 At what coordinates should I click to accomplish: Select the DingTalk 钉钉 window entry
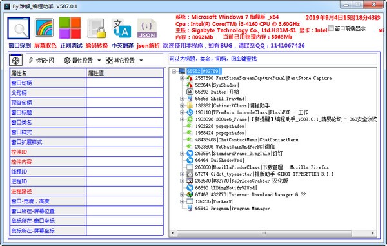239,154
